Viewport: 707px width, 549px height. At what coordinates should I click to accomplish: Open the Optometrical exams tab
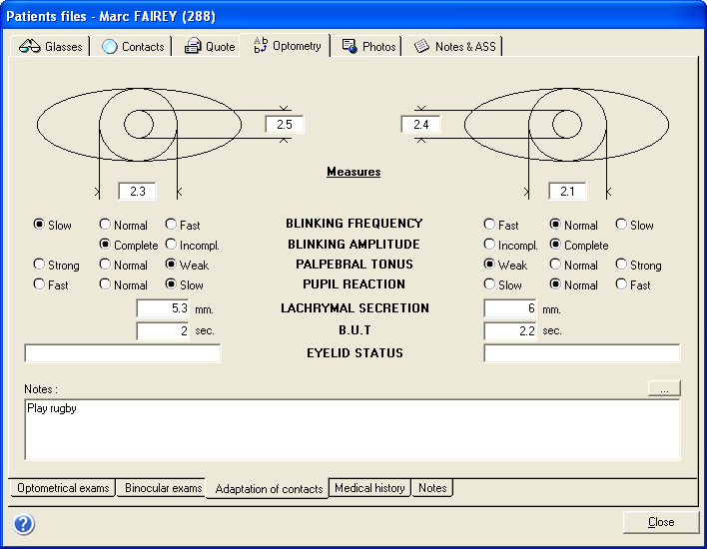tap(62, 488)
